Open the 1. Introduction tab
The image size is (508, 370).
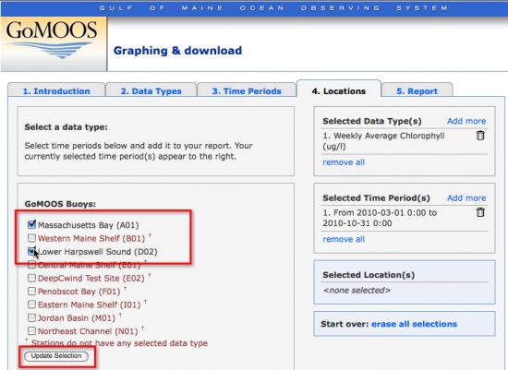[56, 90]
